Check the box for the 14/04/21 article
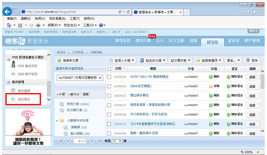267x155 pixels. (x=109, y=96)
